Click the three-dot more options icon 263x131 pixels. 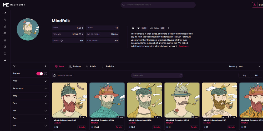168,28
